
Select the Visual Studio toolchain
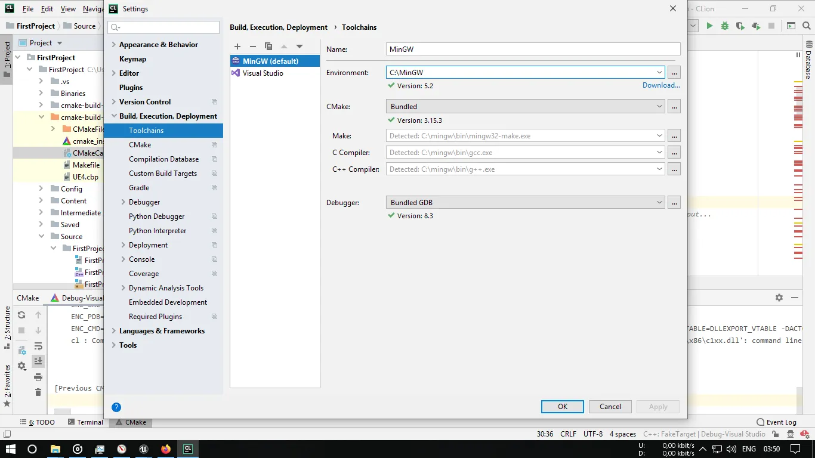[x=275, y=73]
